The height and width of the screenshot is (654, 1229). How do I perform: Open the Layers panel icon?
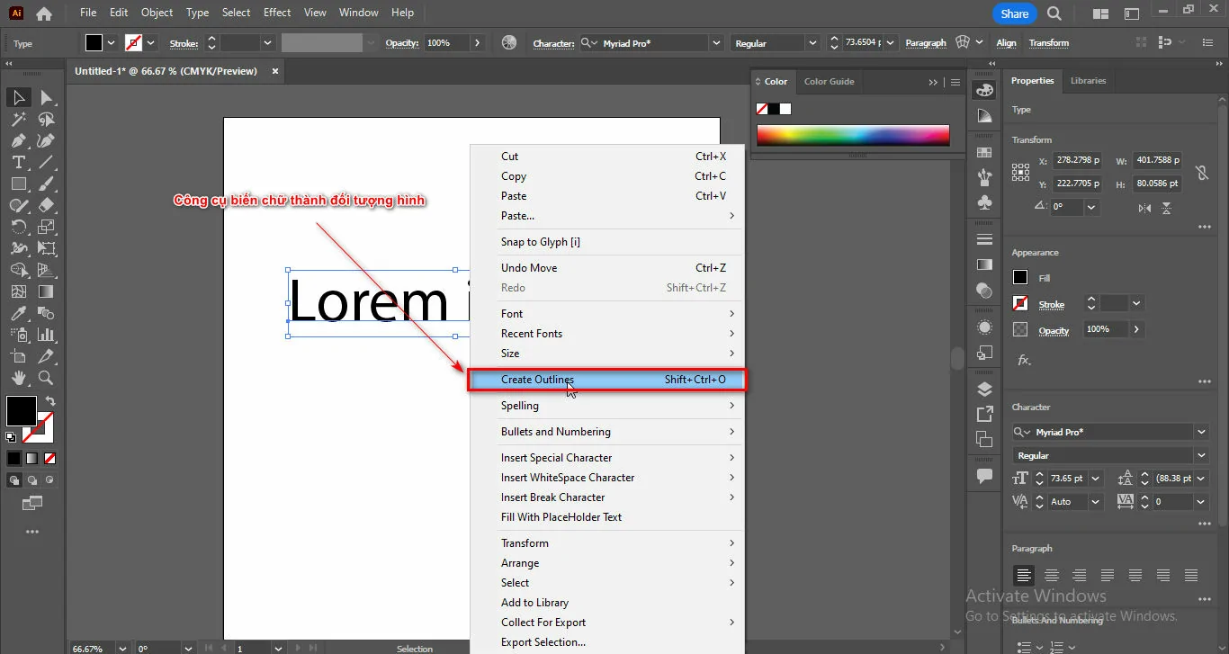pos(984,390)
